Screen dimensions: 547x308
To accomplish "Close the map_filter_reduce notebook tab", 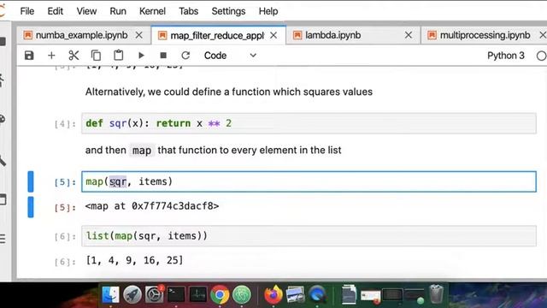I will (273, 35).
